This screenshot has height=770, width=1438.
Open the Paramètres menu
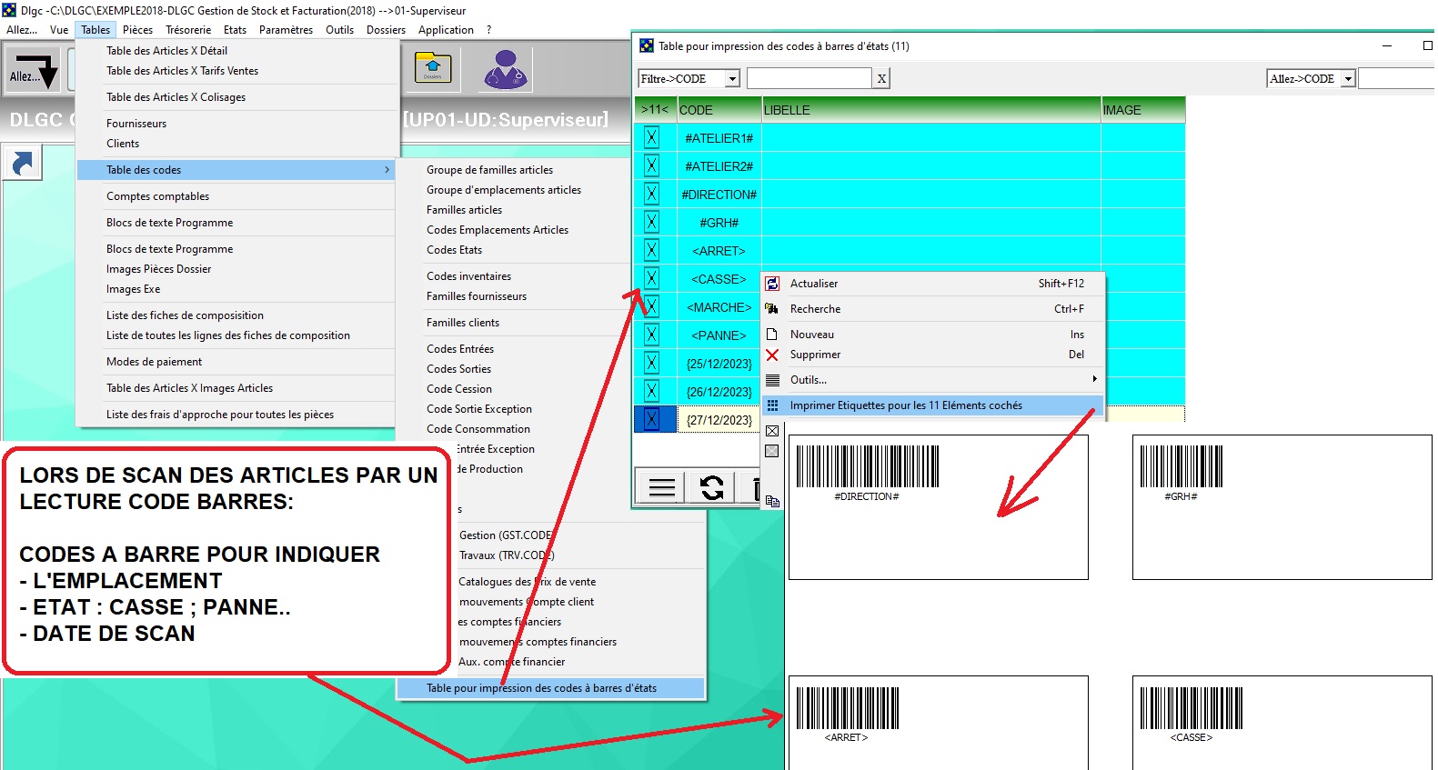(x=286, y=30)
